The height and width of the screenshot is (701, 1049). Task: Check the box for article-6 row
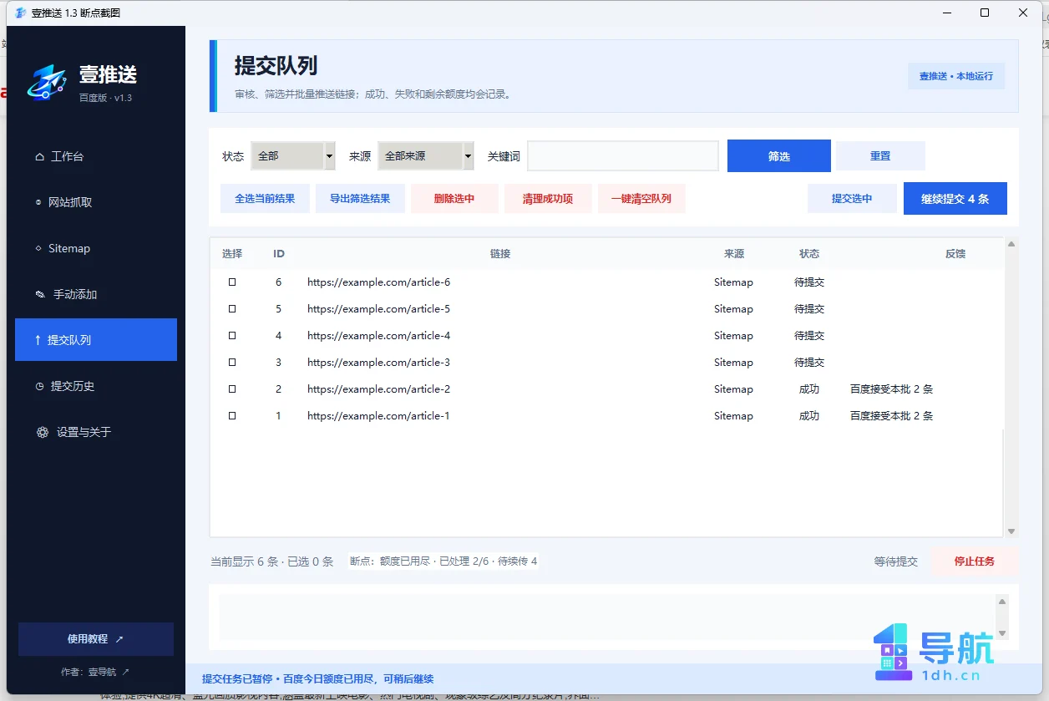[x=232, y=282]
